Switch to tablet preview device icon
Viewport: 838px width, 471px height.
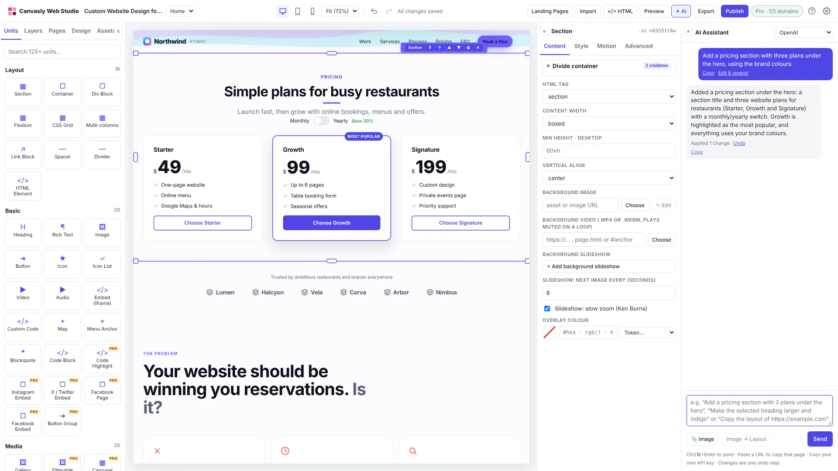(x=298, y=11)
